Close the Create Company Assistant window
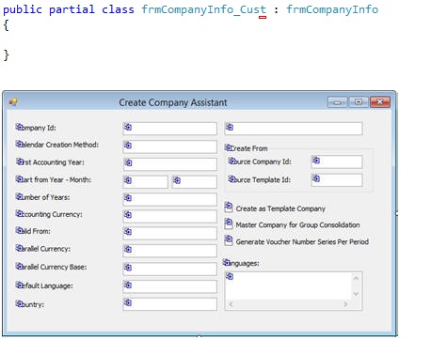The height and width of the screenshot is (339, 431). (380, 102)
